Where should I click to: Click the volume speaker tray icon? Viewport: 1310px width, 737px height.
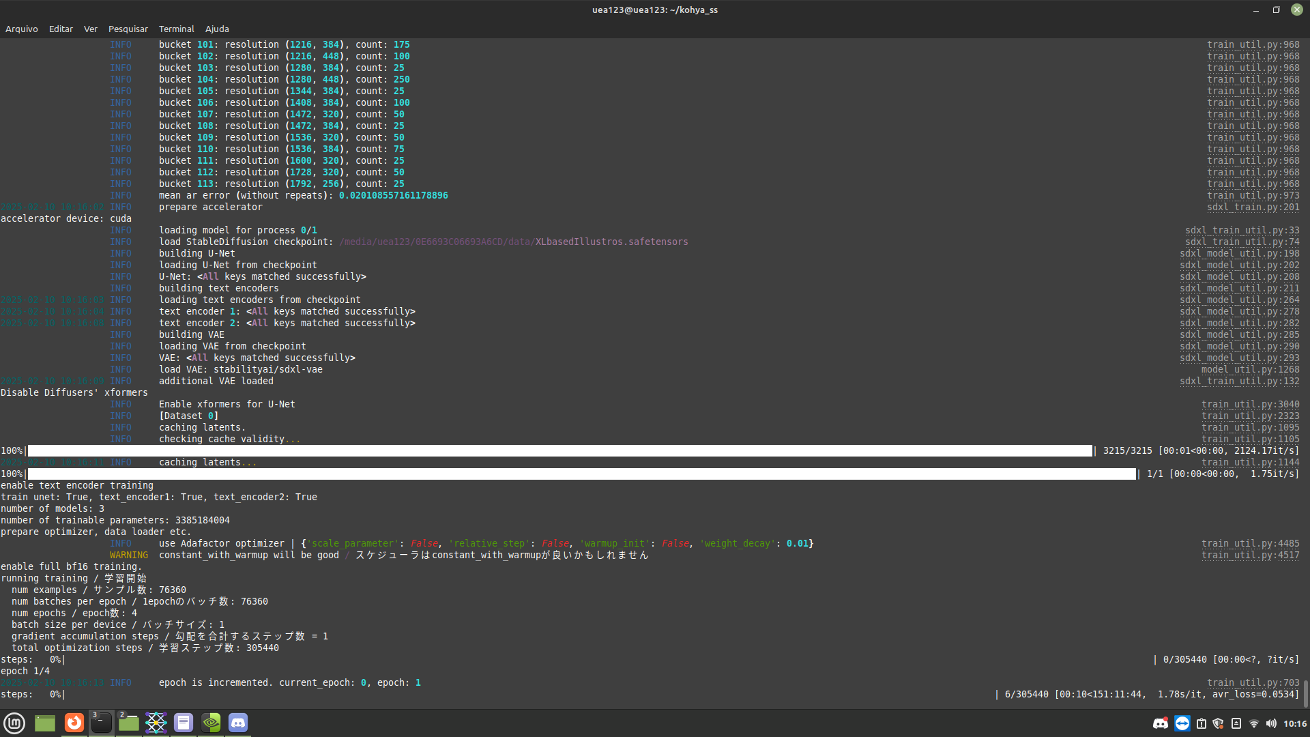point(1271,723)
